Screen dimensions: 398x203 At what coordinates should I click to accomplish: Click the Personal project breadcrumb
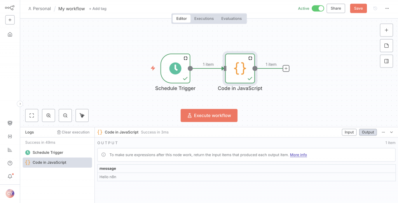point(40,9)
